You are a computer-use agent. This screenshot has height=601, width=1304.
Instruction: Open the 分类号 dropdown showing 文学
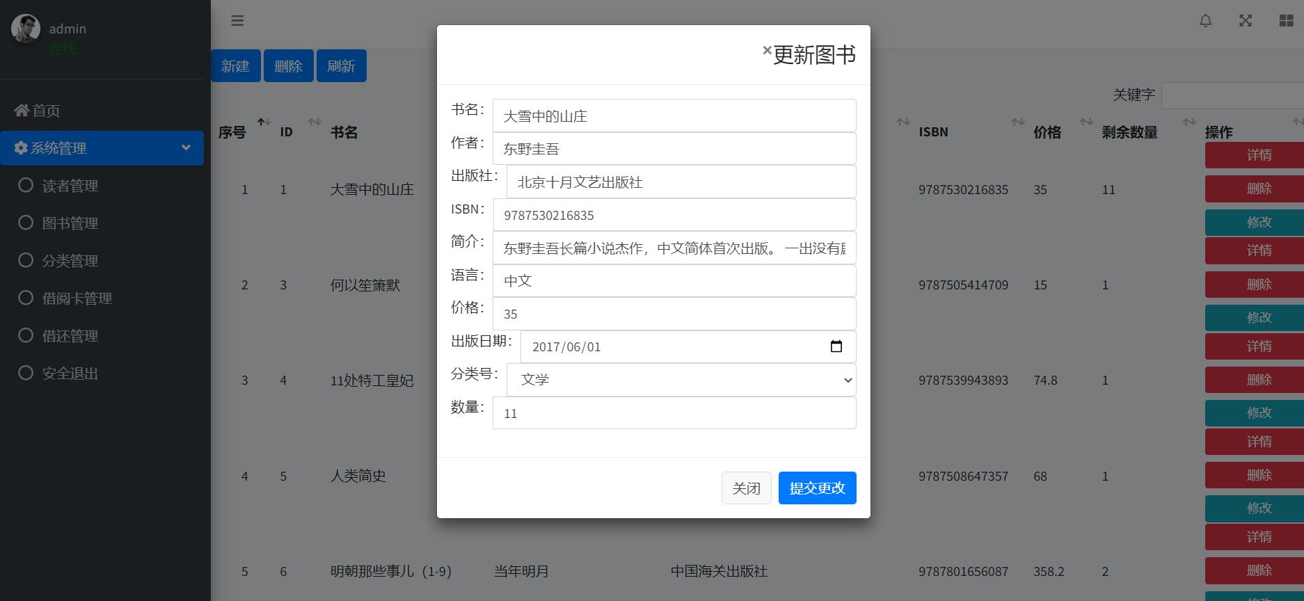(x=681, y=380)
